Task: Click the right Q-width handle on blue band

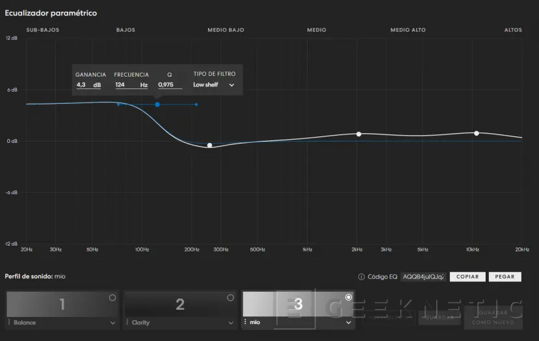Action: pyautogui.click(x=196, y=105)
